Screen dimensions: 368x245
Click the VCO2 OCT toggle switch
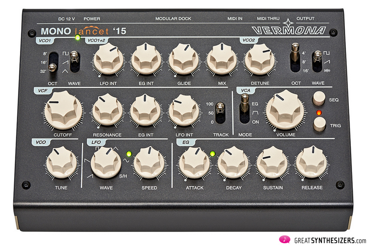point(295,58)
